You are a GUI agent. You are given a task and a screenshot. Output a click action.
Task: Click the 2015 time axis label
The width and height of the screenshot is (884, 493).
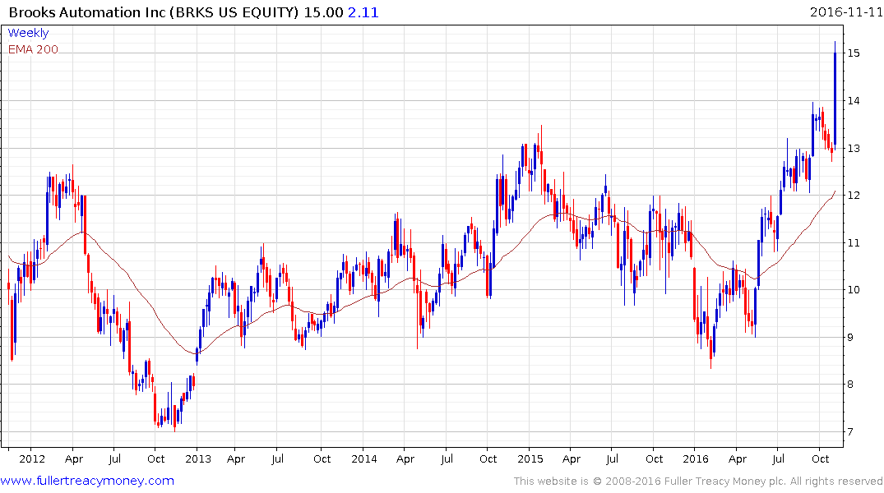[530, 458]
